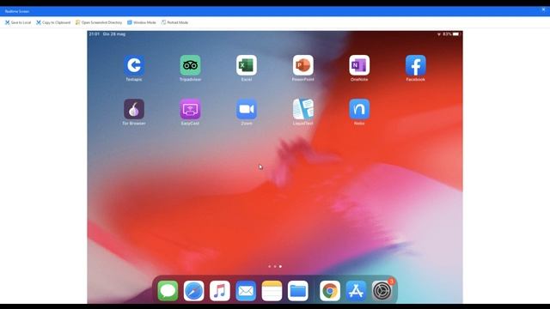Image resolution: width=550 pixels, height=309 pixels.
Task: Launch the Zoom app
Action: click(247, 109)
